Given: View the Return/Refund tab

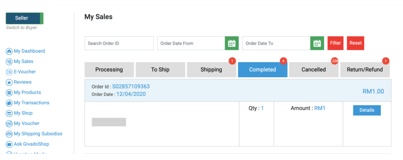Looking at the screenshot, I should point(365,70).
